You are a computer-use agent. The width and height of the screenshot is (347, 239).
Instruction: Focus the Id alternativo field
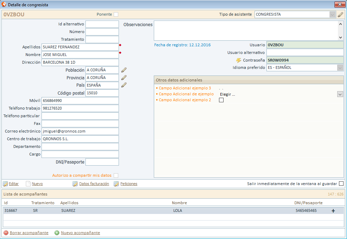coord(102,24)
